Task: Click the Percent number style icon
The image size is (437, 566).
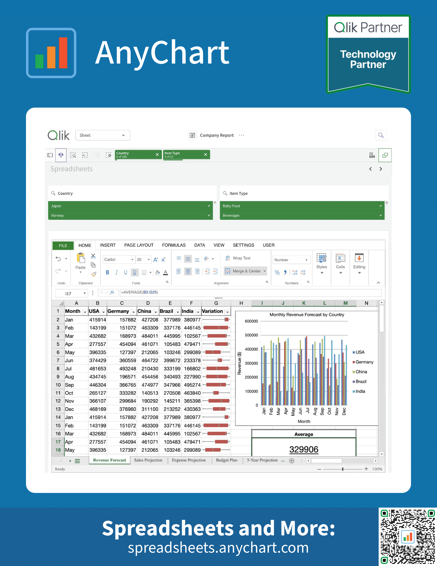Action: [277, 272]
